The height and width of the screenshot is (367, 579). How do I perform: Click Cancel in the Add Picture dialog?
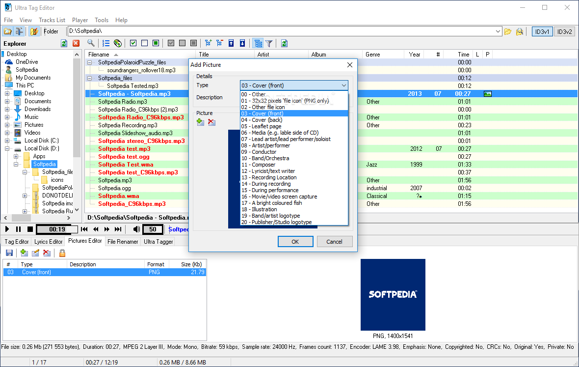click(335, 242)
